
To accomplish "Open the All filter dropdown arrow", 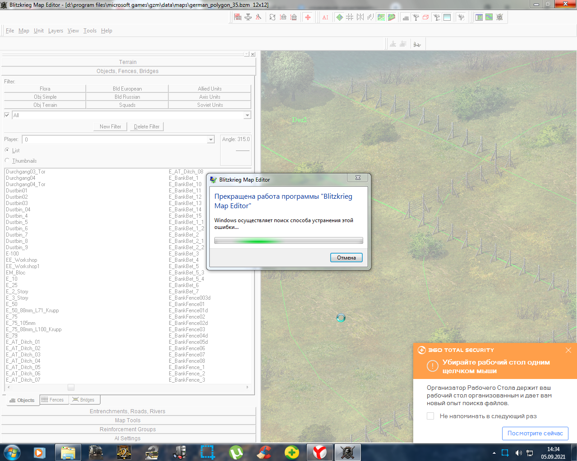I will coord(247,115).
